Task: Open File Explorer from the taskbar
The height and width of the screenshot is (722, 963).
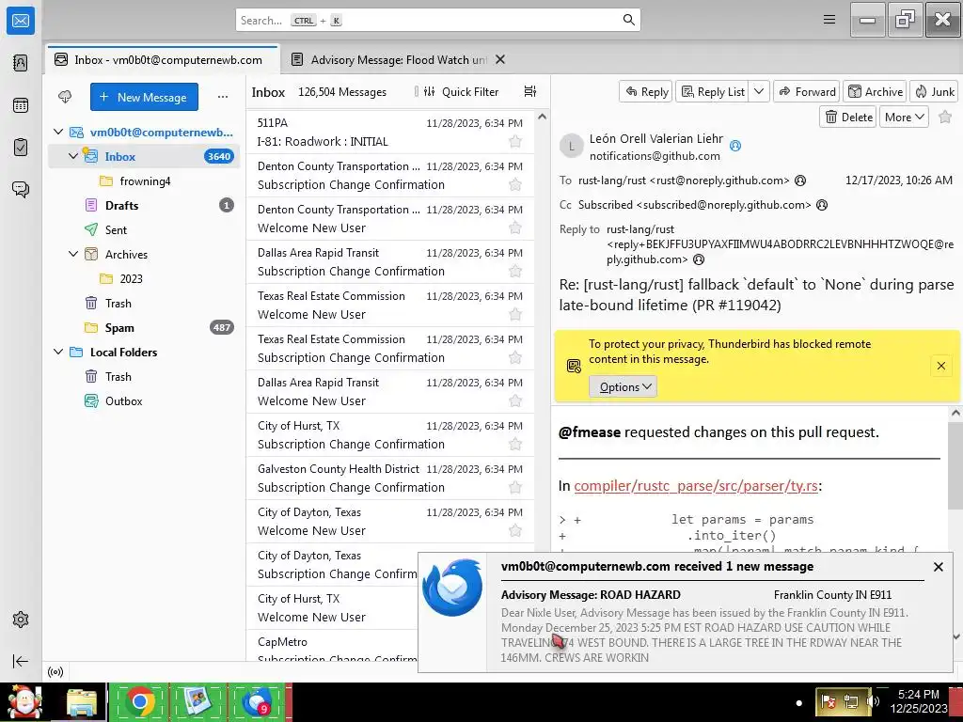Action: point(81,701)
